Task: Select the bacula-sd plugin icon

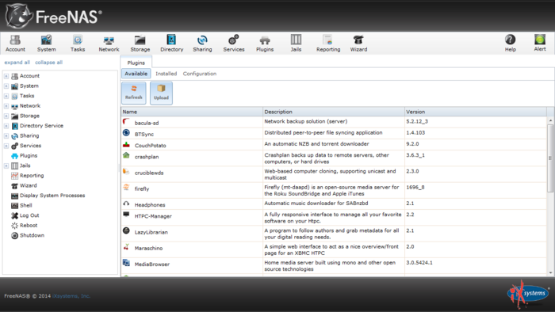Action: (x=126, y=121)
